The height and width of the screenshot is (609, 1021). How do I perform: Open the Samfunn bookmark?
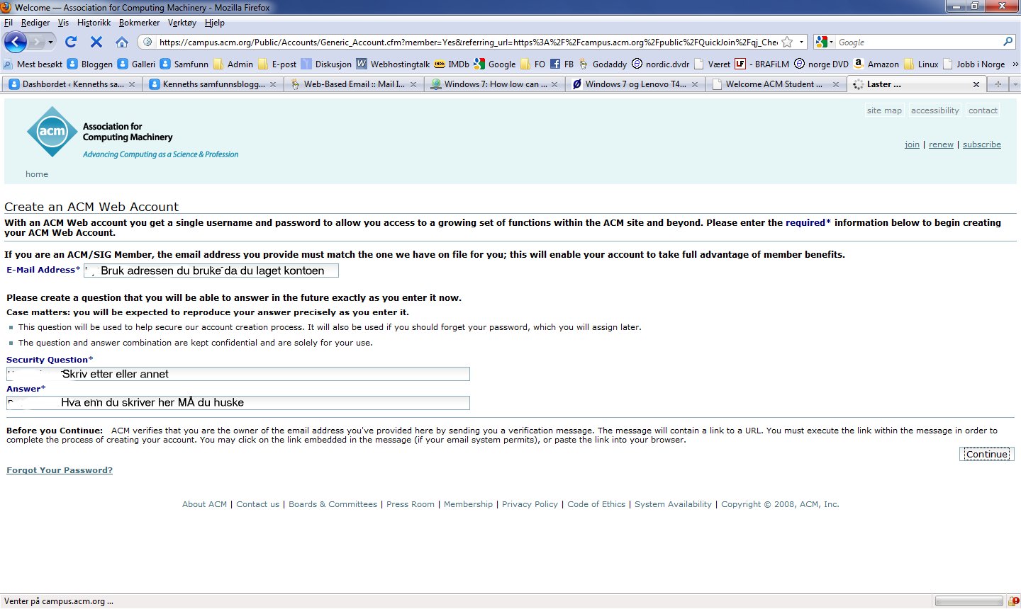click(184, 64)
